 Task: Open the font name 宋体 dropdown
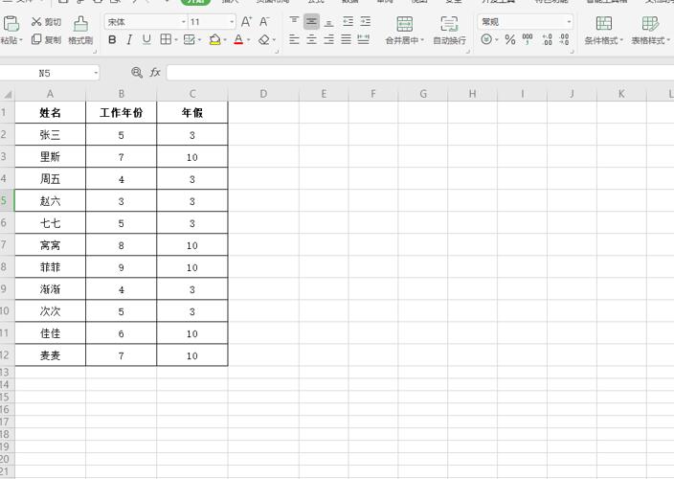pyautogui.click(x=184, y=21)
